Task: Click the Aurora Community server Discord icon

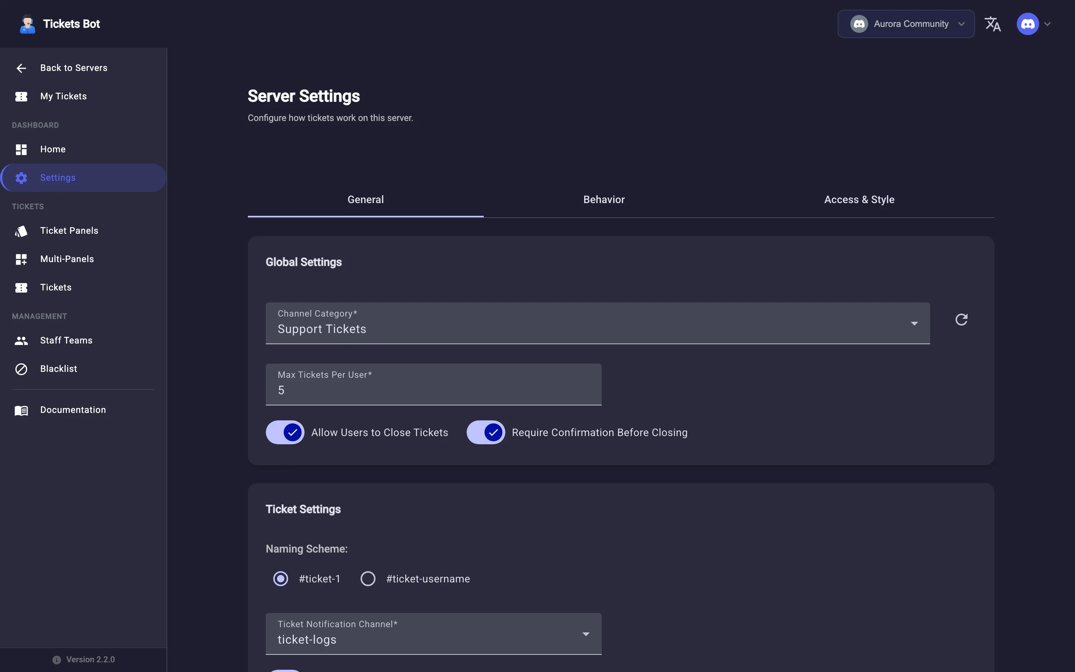Action: coord(859,24)
